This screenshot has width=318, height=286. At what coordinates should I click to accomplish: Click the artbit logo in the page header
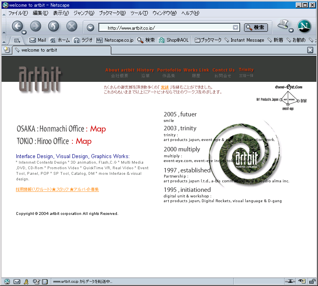point(40,79)
